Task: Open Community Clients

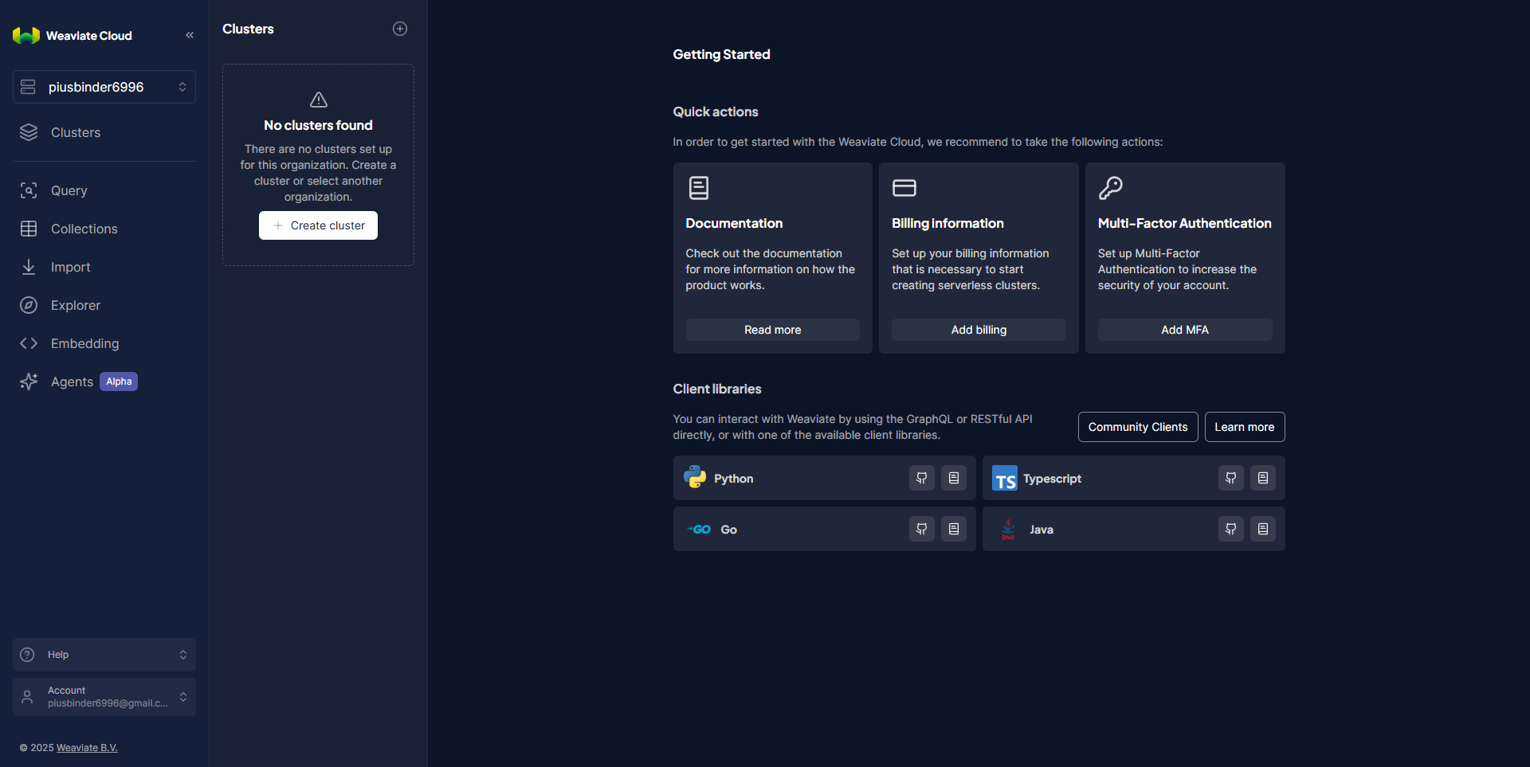Action: 1138,427
